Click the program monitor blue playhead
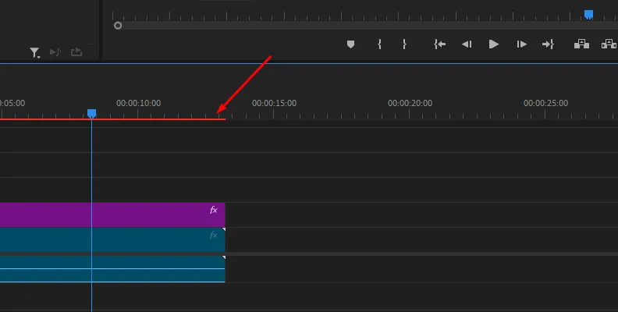 point(588,15)
